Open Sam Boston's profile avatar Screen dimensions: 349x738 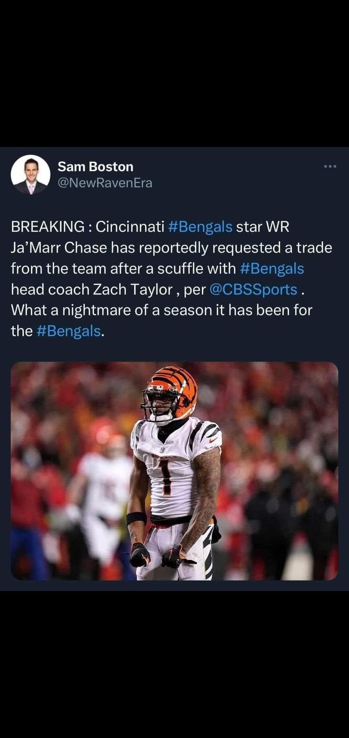pyautogui.click(x=31, y=174)
